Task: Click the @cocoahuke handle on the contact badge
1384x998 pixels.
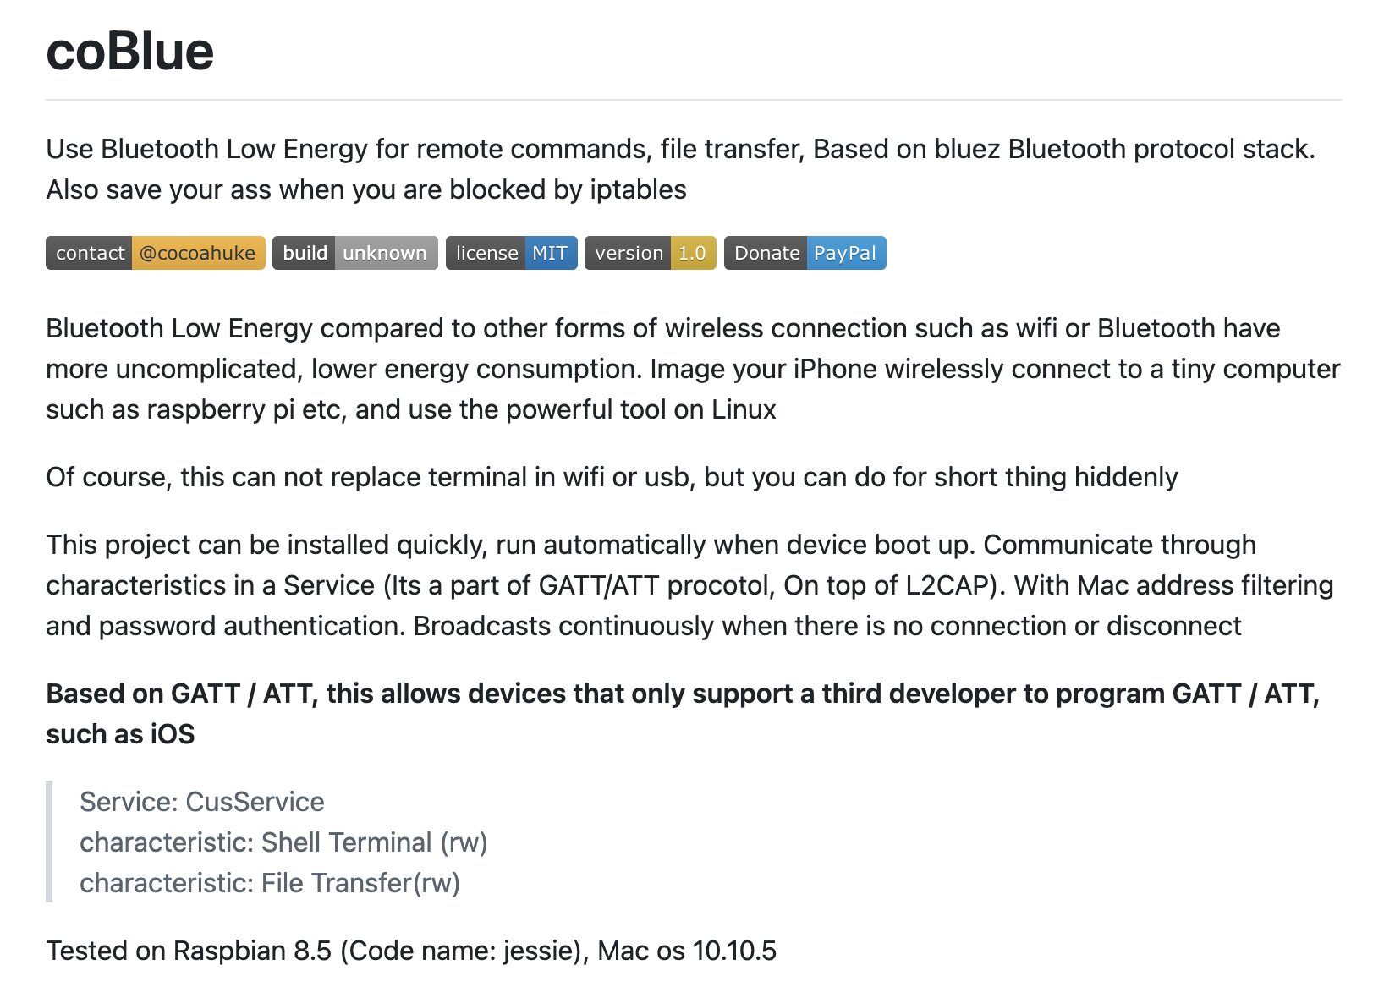Action: coord(199,253)
